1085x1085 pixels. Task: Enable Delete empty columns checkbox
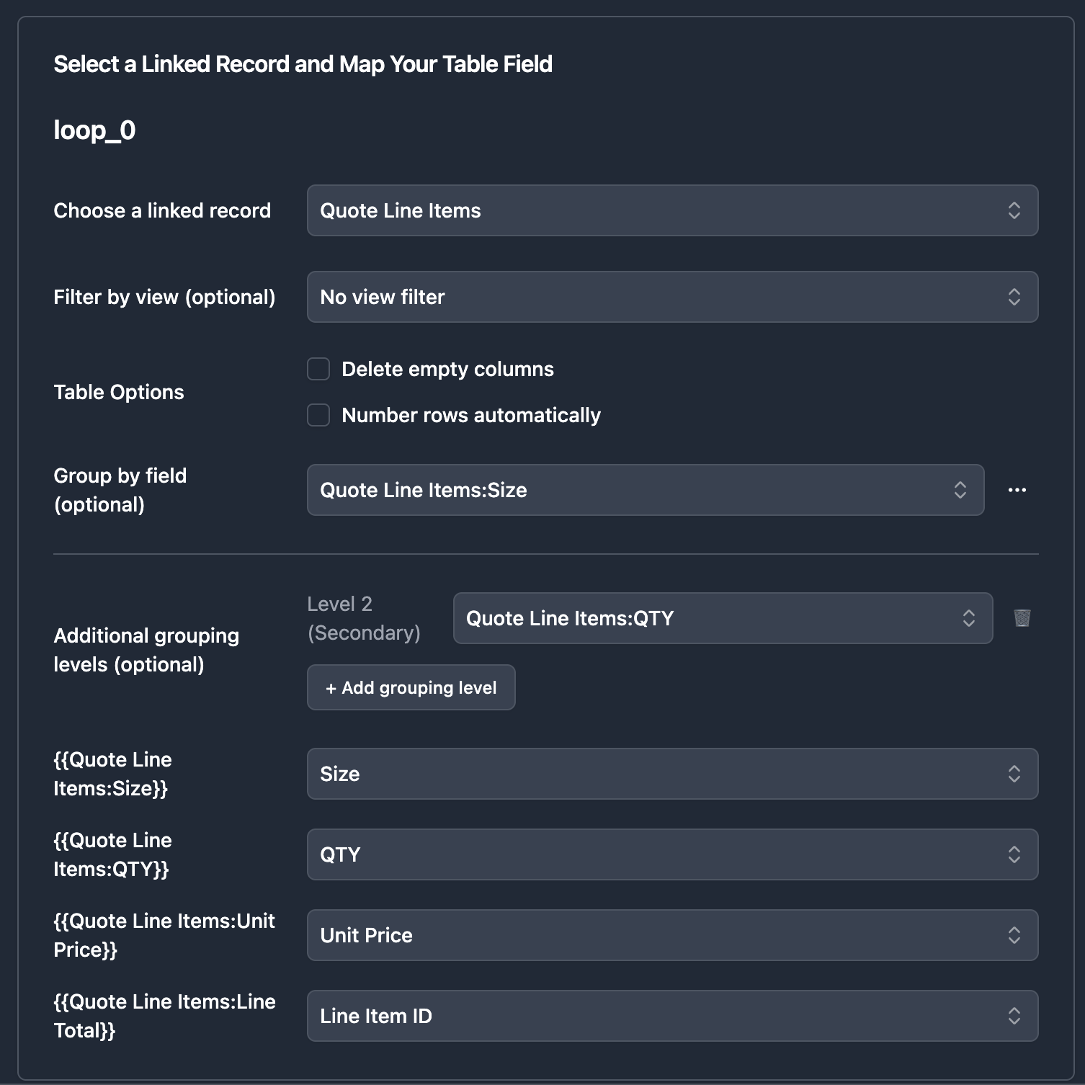click(318, 369)
